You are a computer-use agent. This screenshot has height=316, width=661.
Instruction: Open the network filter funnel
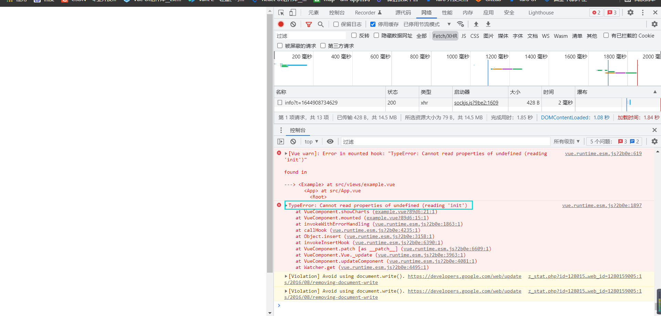point(309,24)
